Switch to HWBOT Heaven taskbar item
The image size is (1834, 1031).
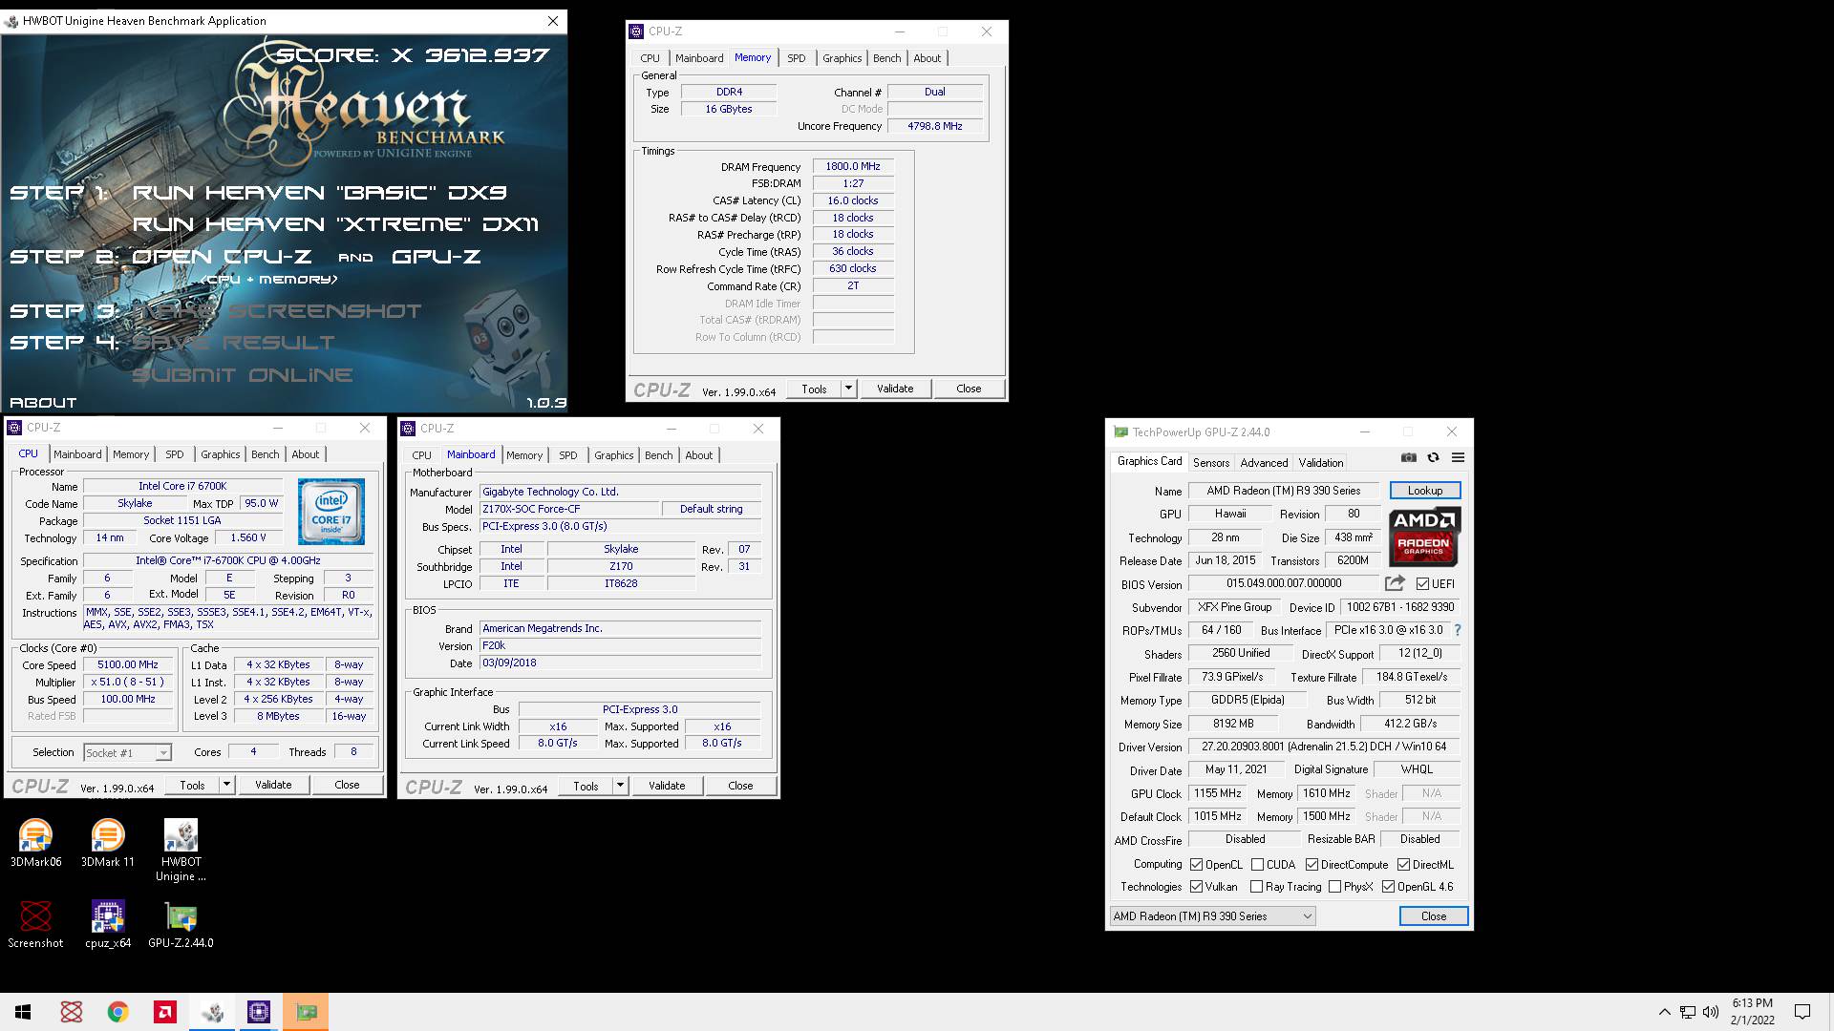(212, 1012)
